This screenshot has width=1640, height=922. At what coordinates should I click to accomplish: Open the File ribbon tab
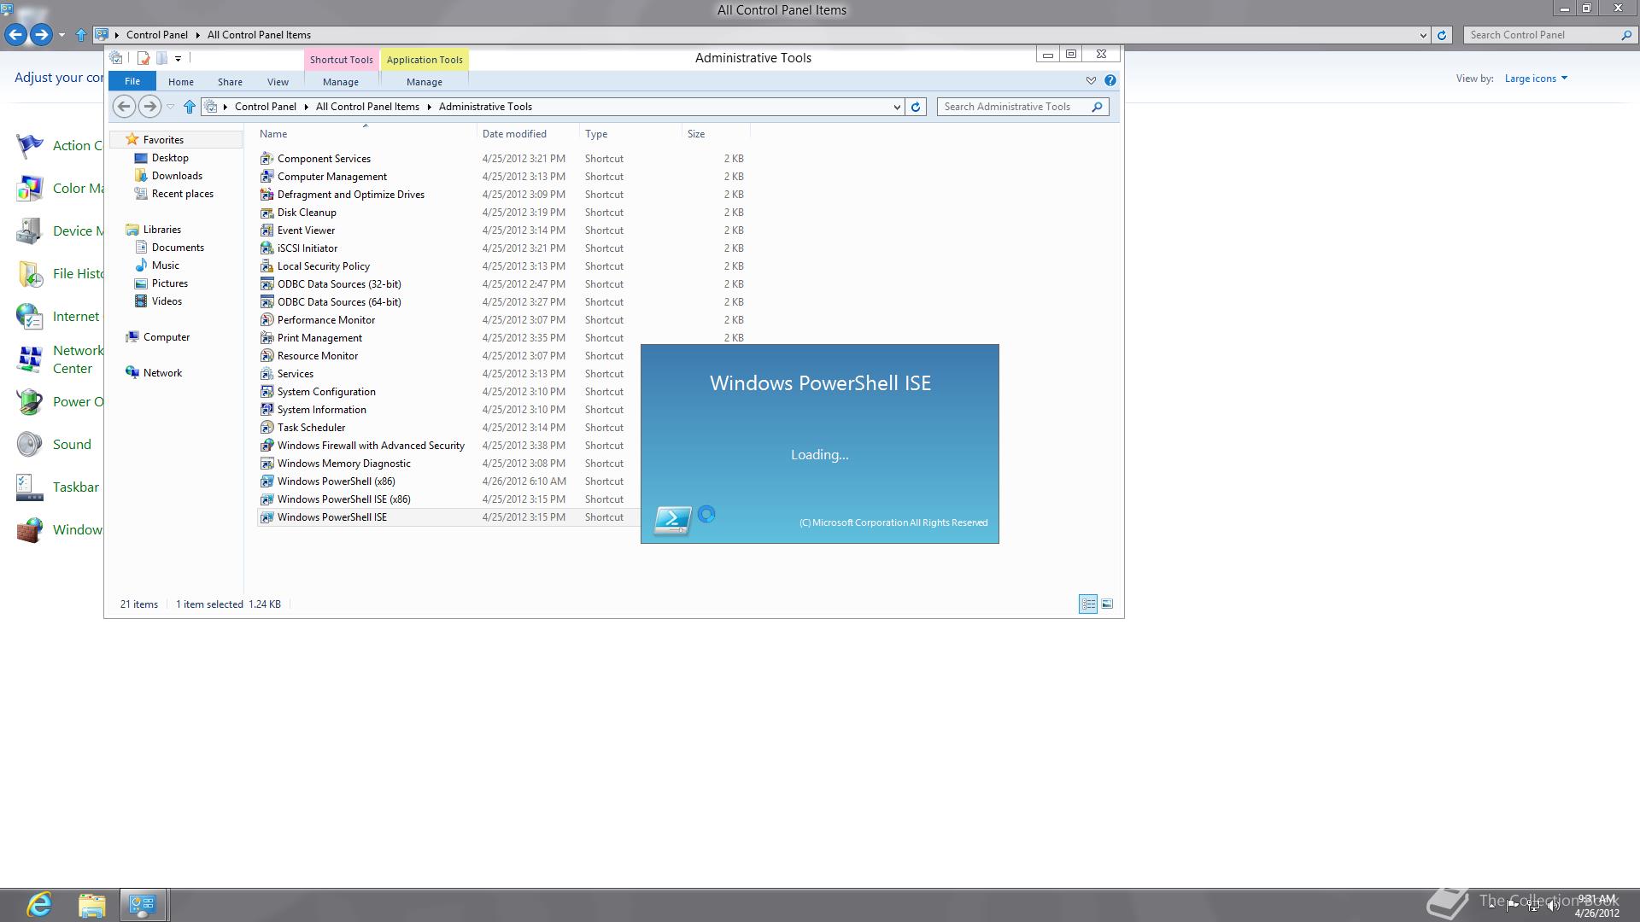click(132, 81)
